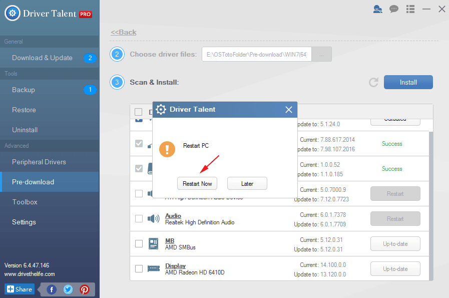This screenshot has height=298, width=449.
Task: Open the Audio link for Realtek
Action: point(173,215)
